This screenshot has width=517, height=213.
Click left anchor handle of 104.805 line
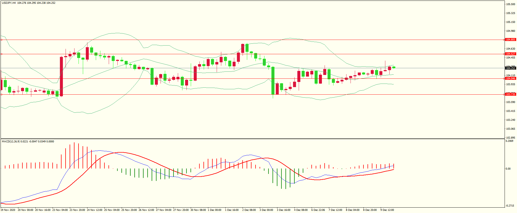point(1,40)
